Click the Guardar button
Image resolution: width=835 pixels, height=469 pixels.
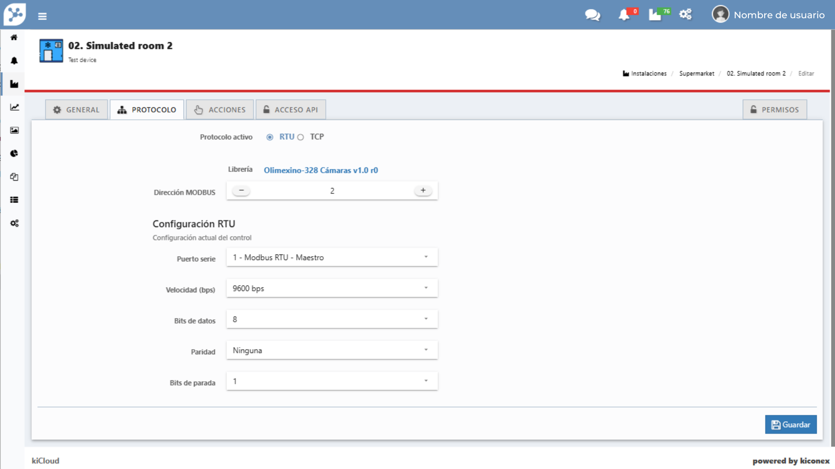click(x=790, y=425)
